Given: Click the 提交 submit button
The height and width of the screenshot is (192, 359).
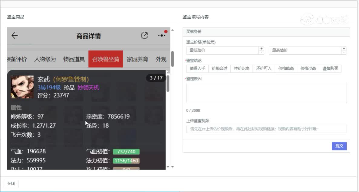Looking at the screenshot, I should point(339,146).
